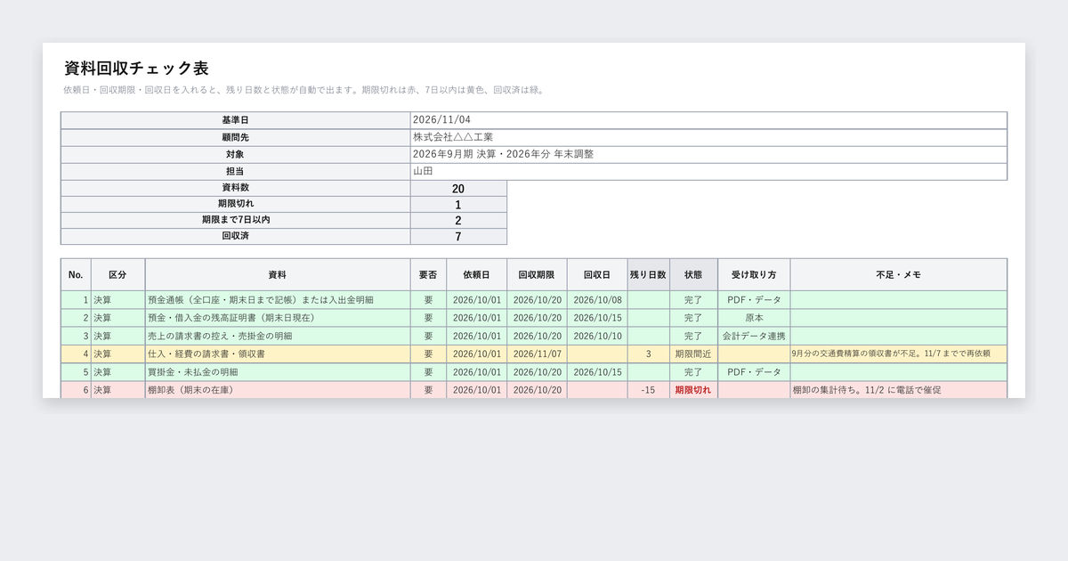Click 預金・借入金の残高証明書 cell
The image size is (1068, 561).
coord(278,318)
